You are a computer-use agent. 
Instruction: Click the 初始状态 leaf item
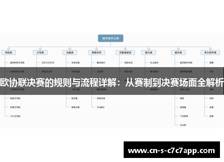tap(129, 63)
